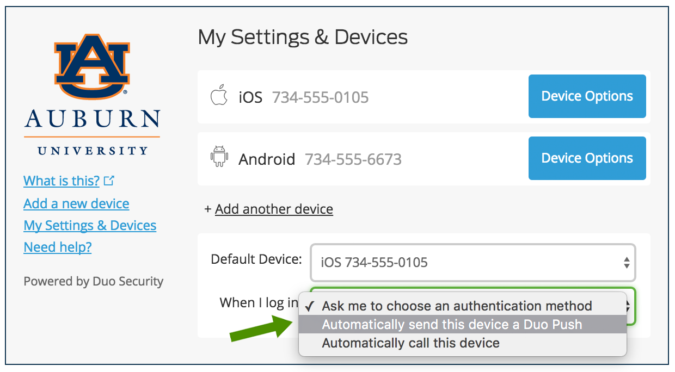Open Device Options for the iOS device

[x=587, y=96]
